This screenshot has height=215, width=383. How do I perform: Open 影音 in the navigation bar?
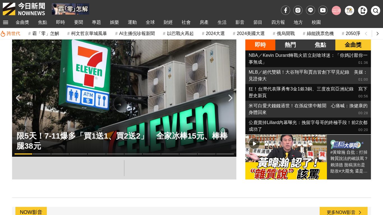(x=240, y=22)
